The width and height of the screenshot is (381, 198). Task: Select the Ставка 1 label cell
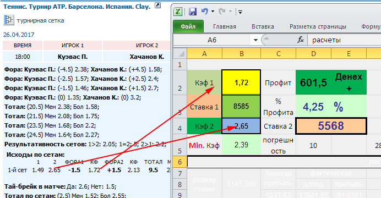[x=204, y=107]
